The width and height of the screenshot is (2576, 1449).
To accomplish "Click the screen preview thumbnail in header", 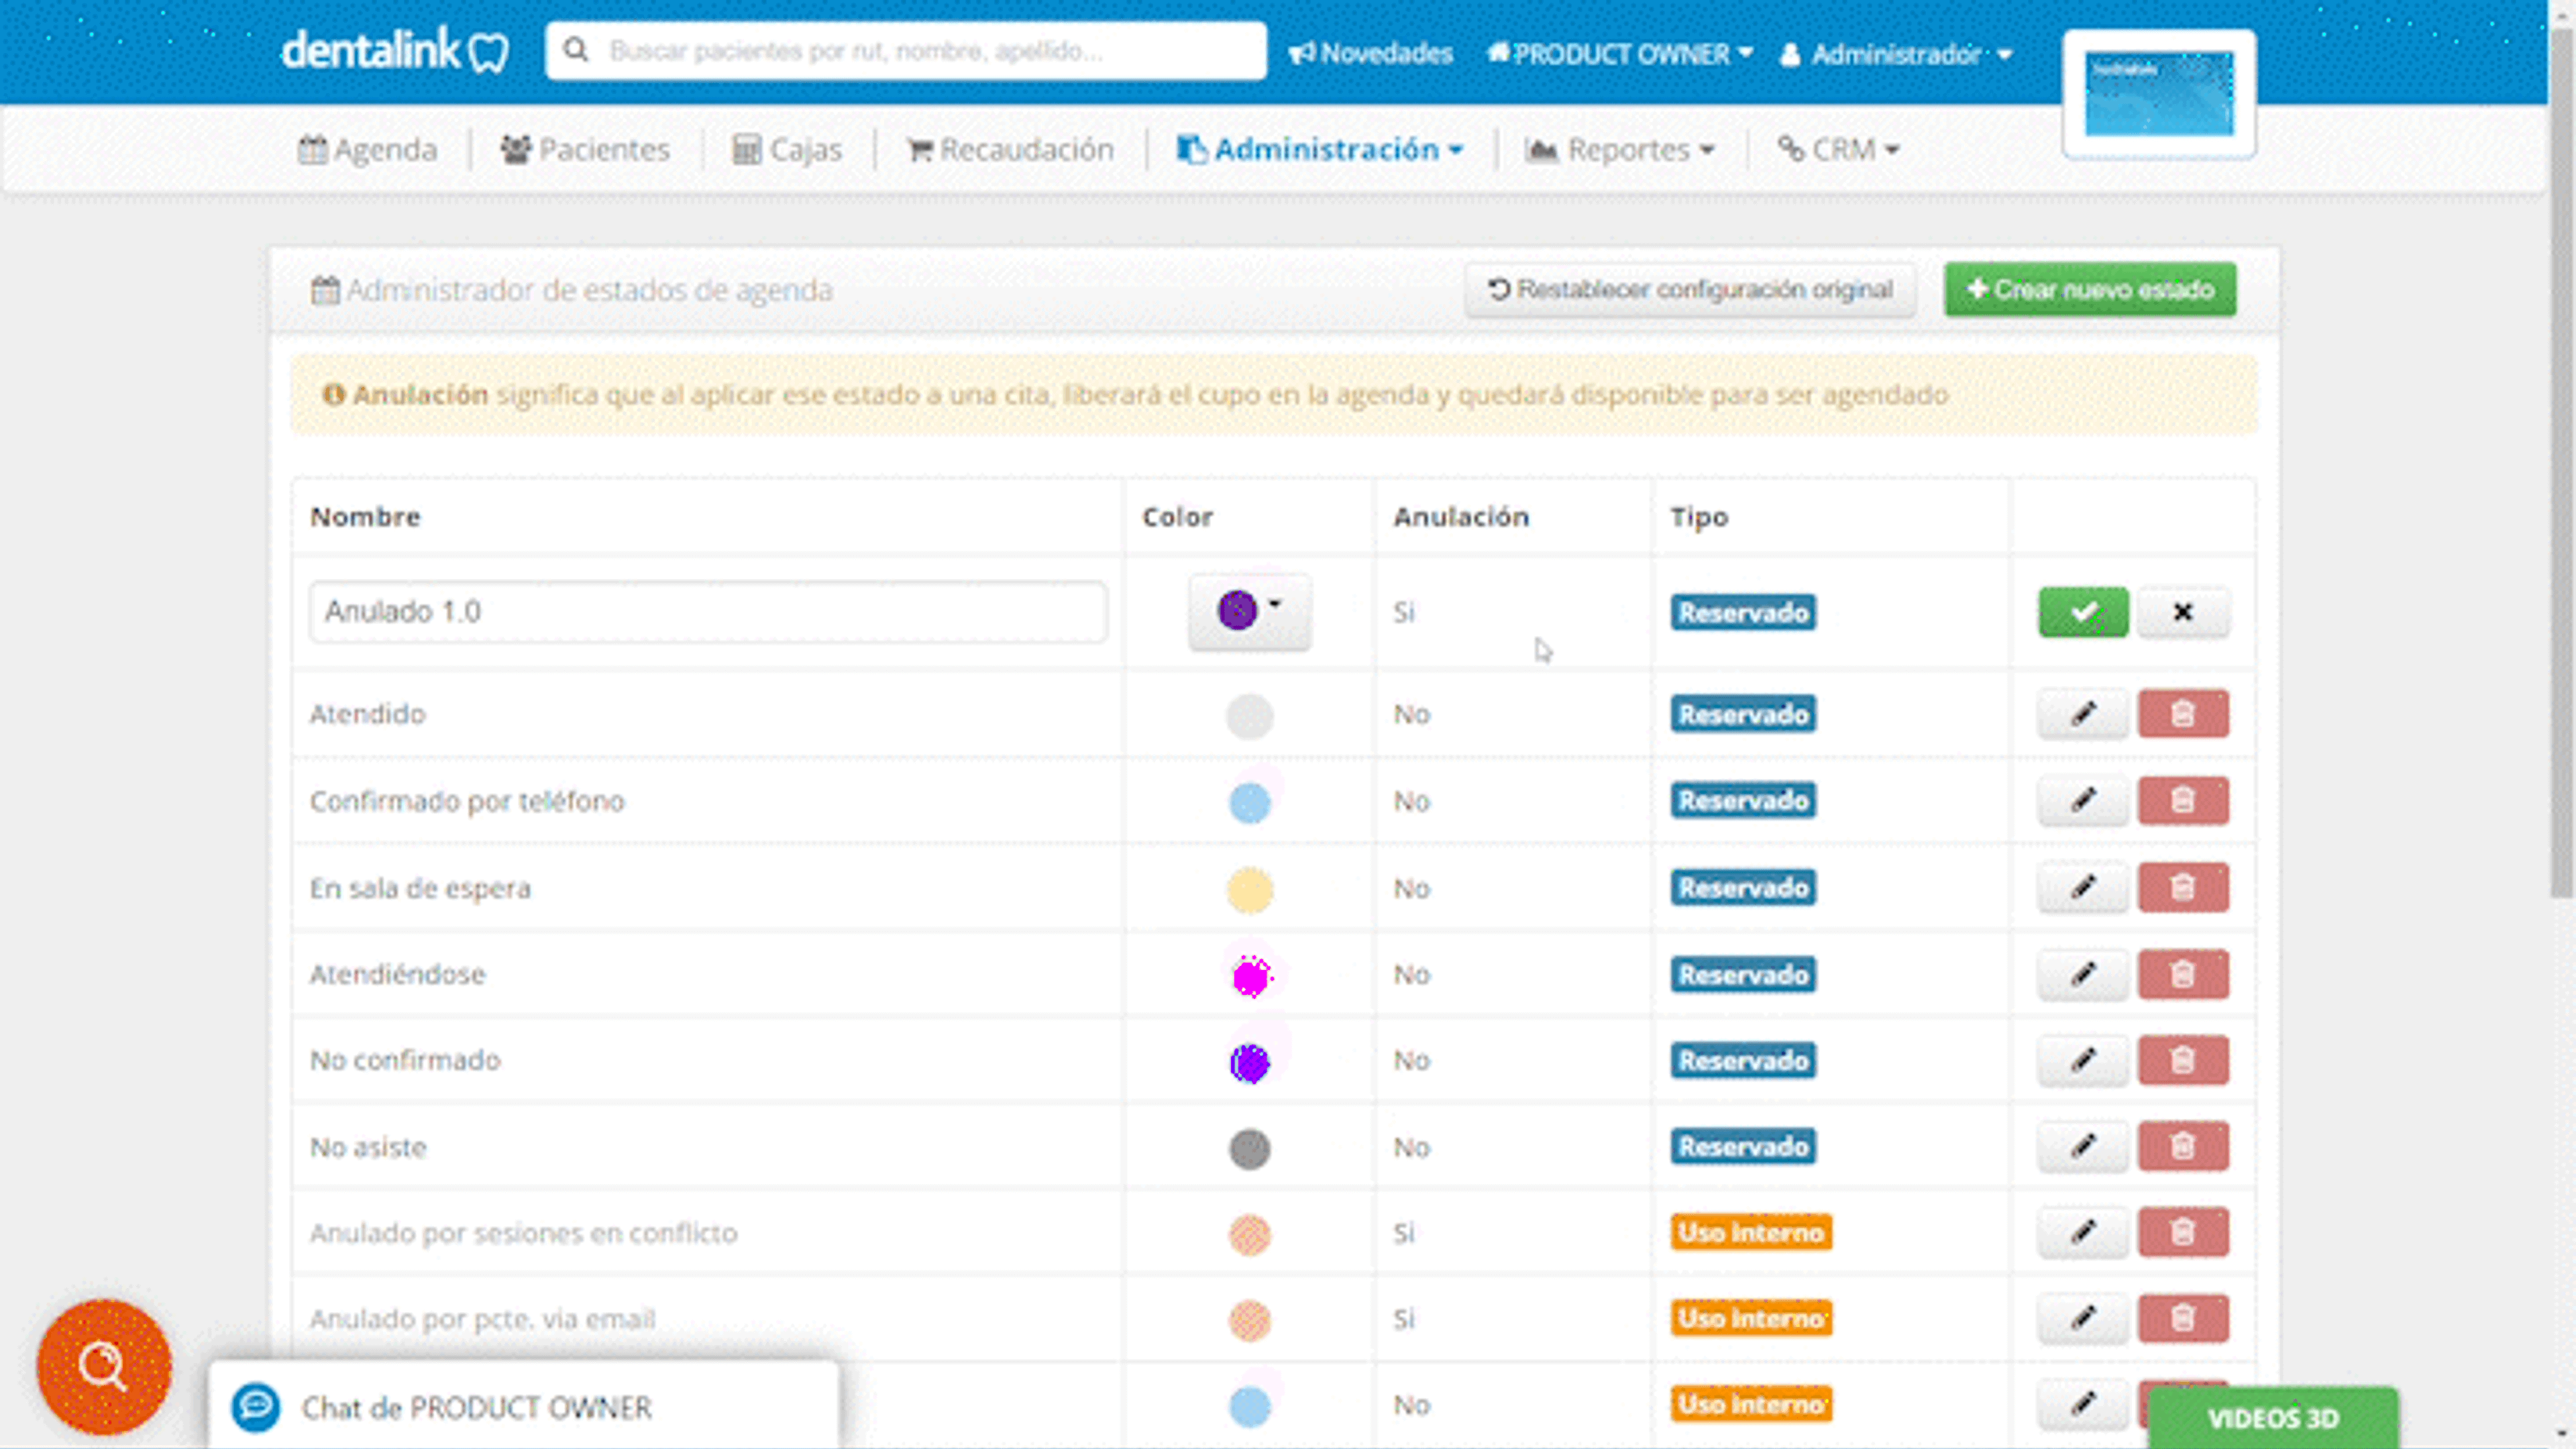I will (x=2159, y=94).
